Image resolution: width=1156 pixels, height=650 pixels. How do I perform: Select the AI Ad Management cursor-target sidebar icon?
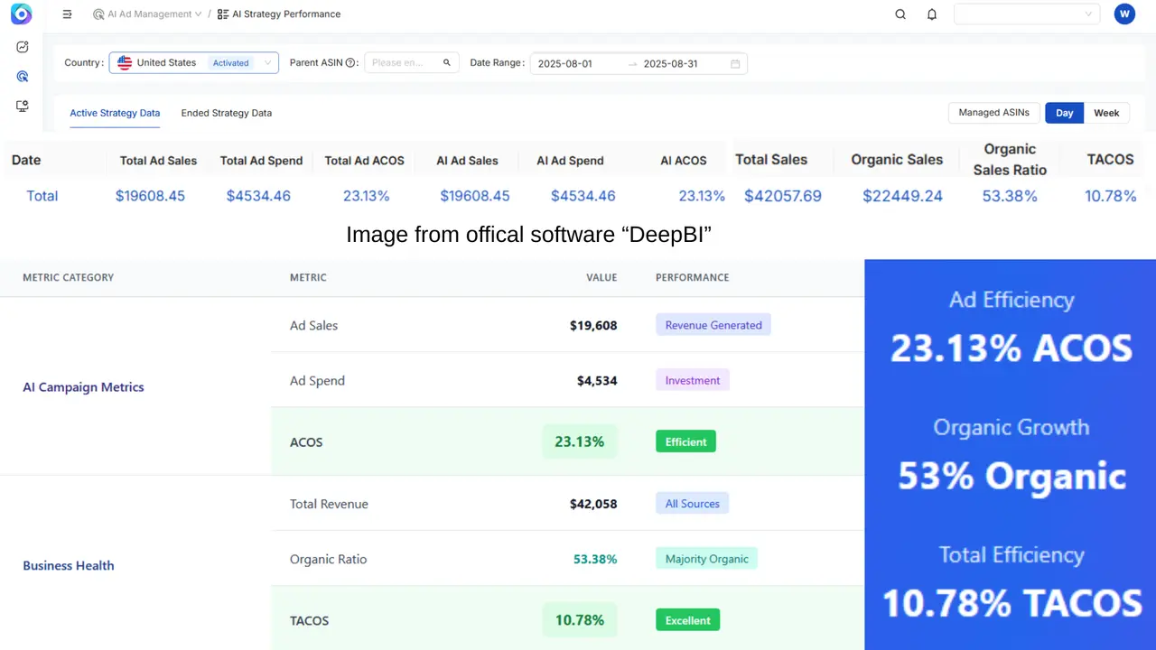click(x=22, y=76)
